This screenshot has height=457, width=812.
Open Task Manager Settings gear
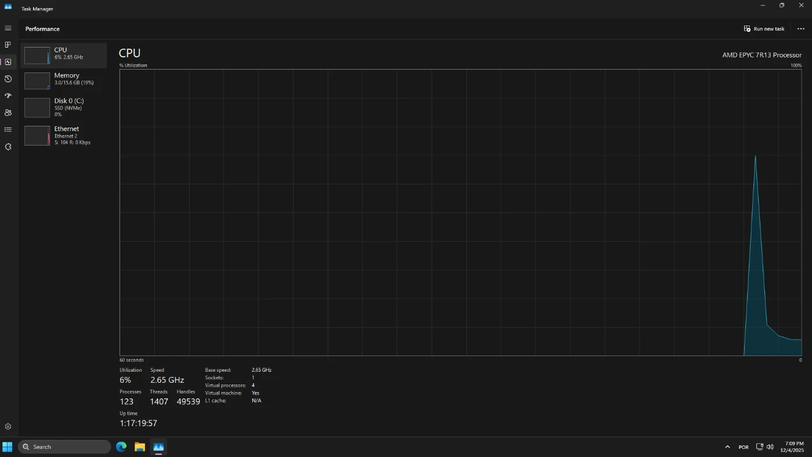pos(8,426)
